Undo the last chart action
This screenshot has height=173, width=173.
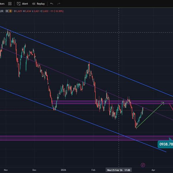point(52,4)
